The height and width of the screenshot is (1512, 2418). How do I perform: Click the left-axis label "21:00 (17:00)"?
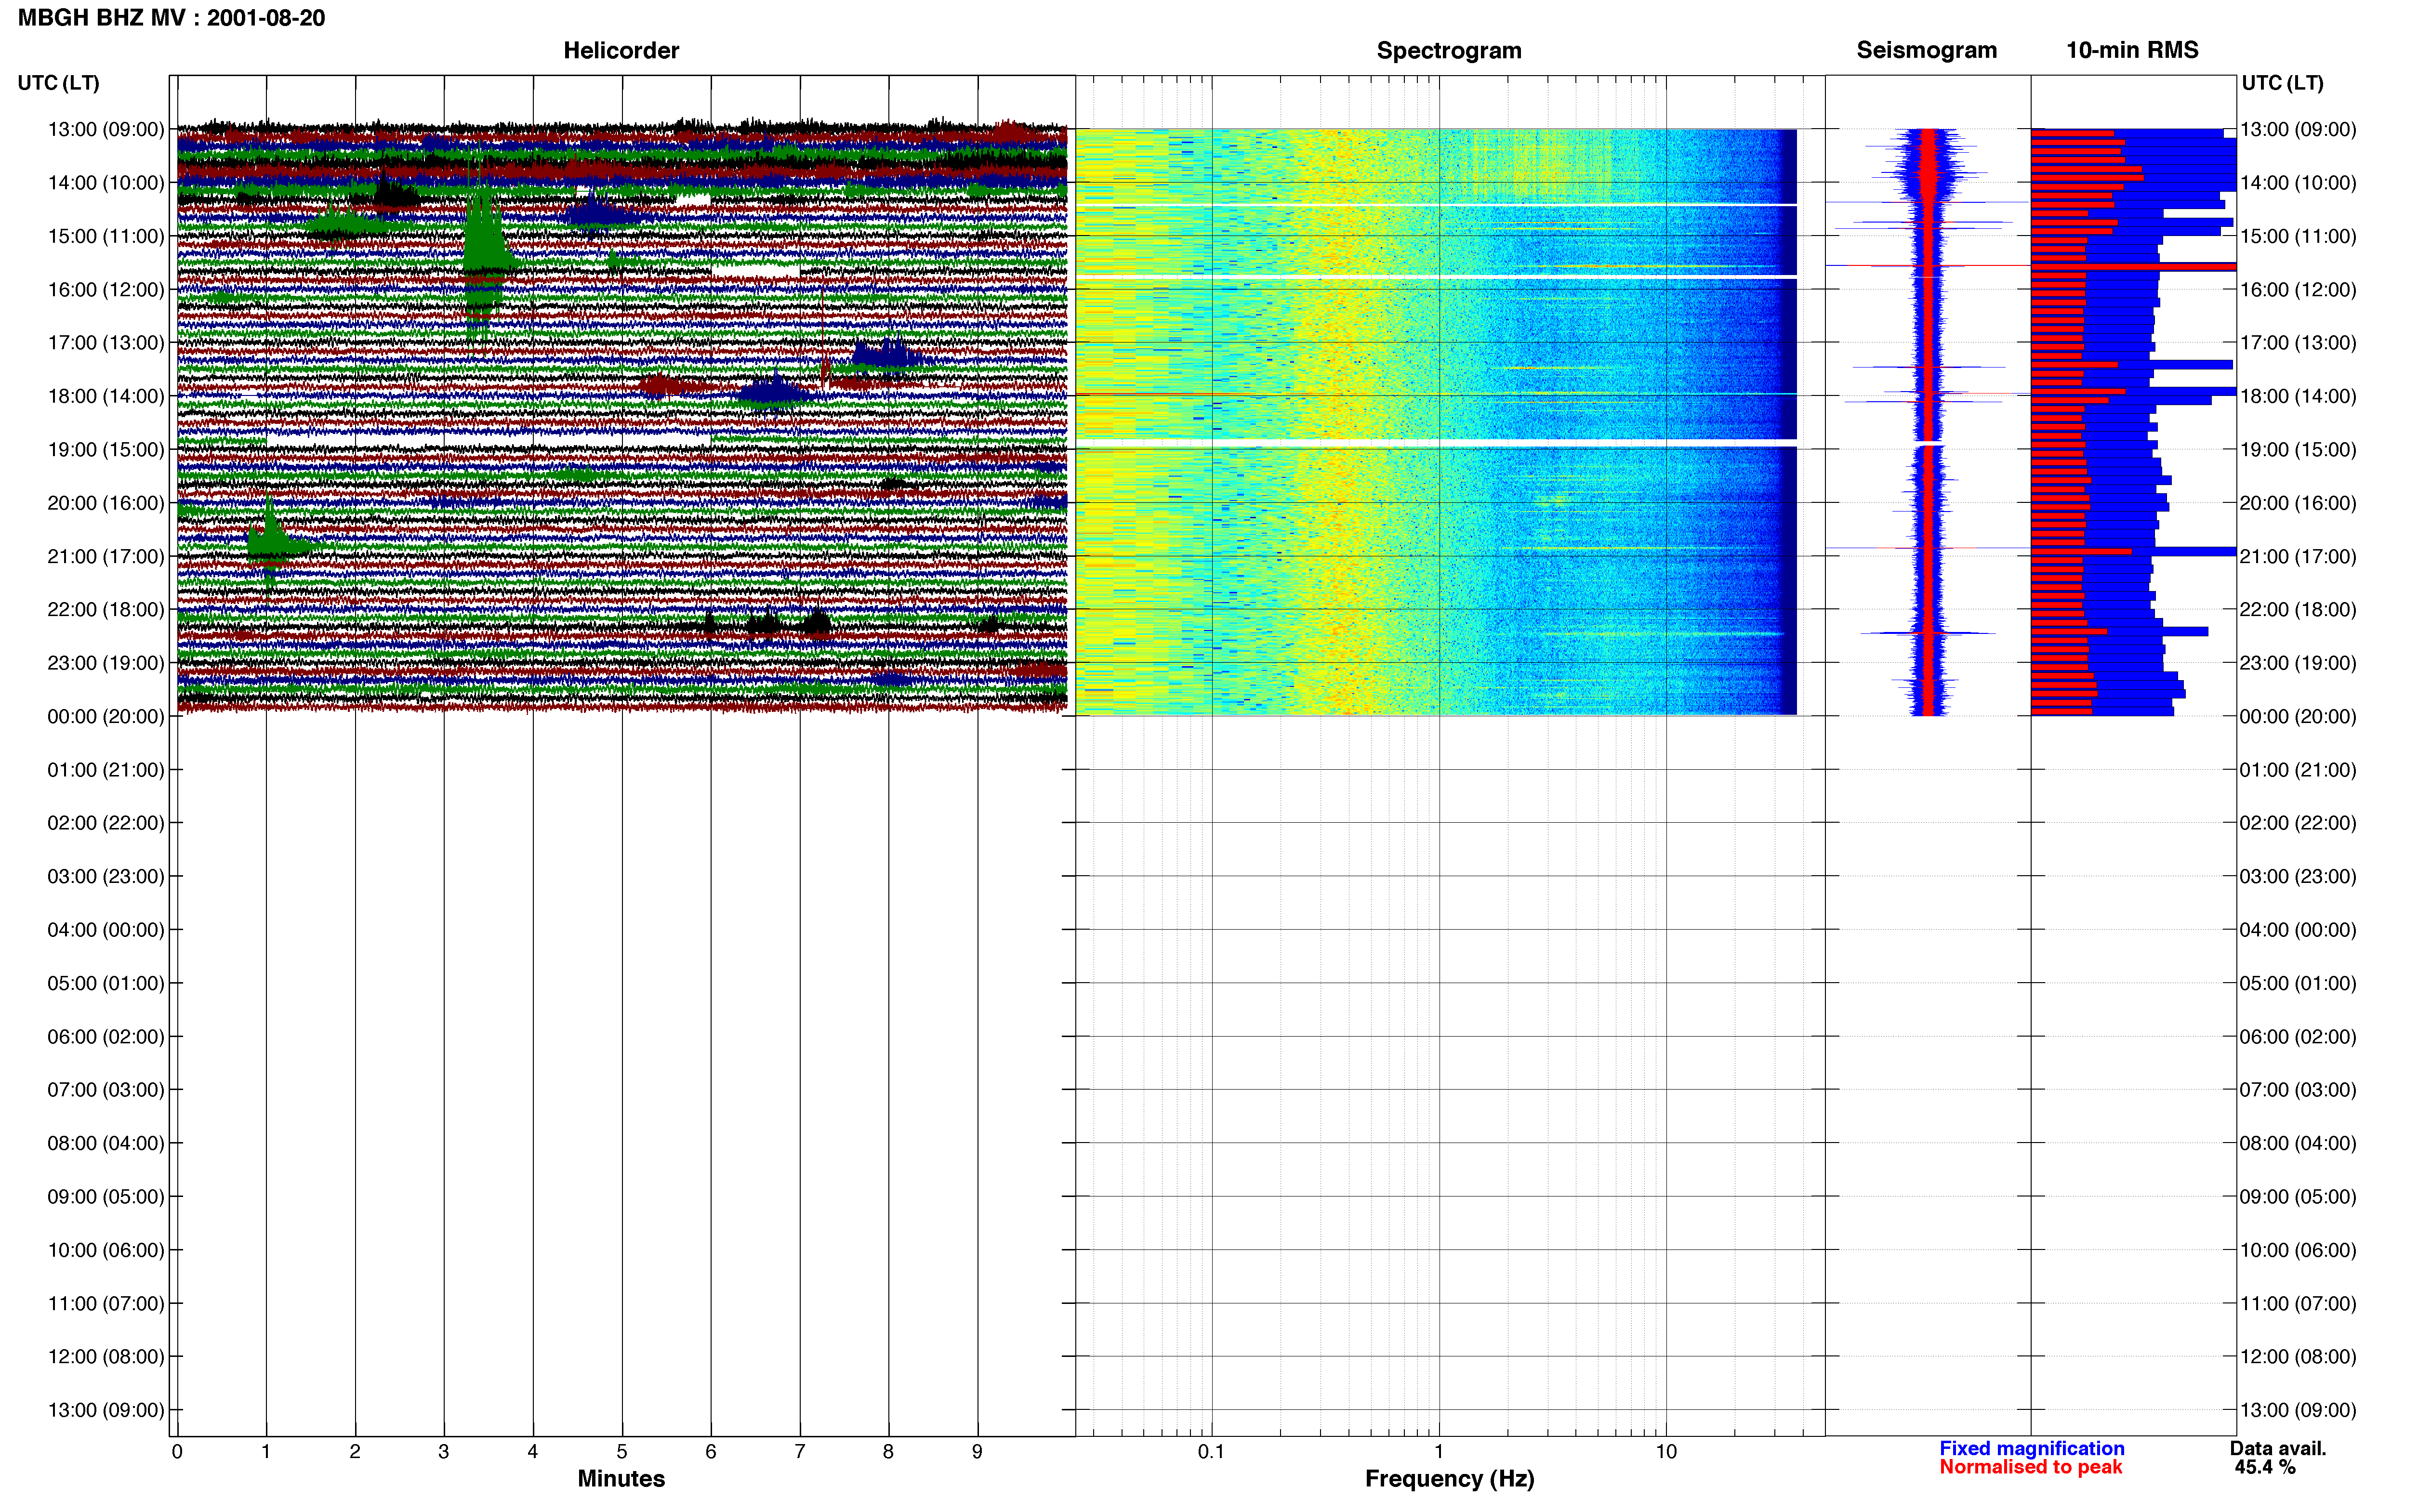[x=106, y=556]
